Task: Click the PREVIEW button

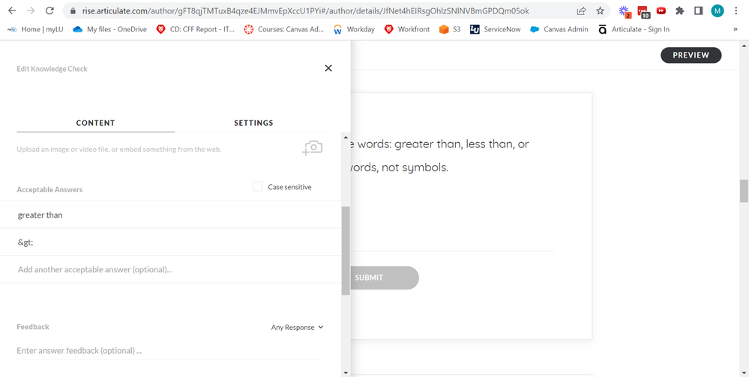Action: [691, 55]
